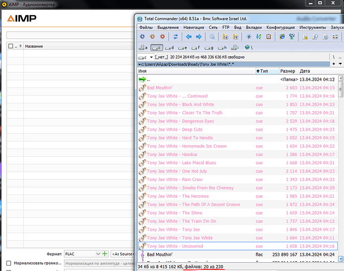This screenshot has width=344, height=271.
Task: Open the directory favorites star button
Action: click(x=334, y=64)
